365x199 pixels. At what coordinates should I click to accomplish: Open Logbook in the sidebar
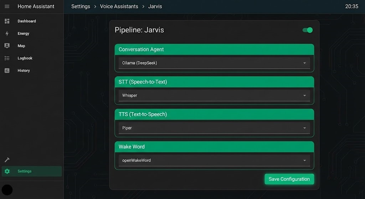[25, 58]
